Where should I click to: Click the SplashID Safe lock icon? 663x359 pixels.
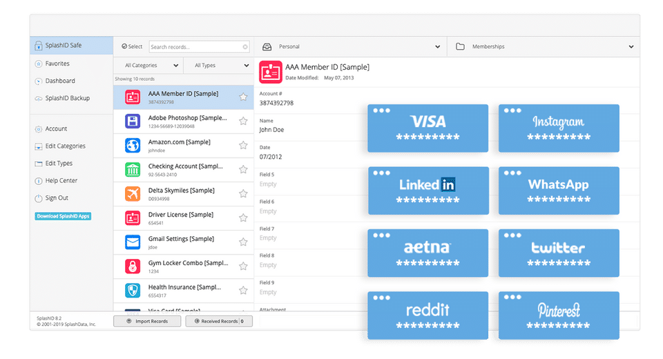point(39,46)
